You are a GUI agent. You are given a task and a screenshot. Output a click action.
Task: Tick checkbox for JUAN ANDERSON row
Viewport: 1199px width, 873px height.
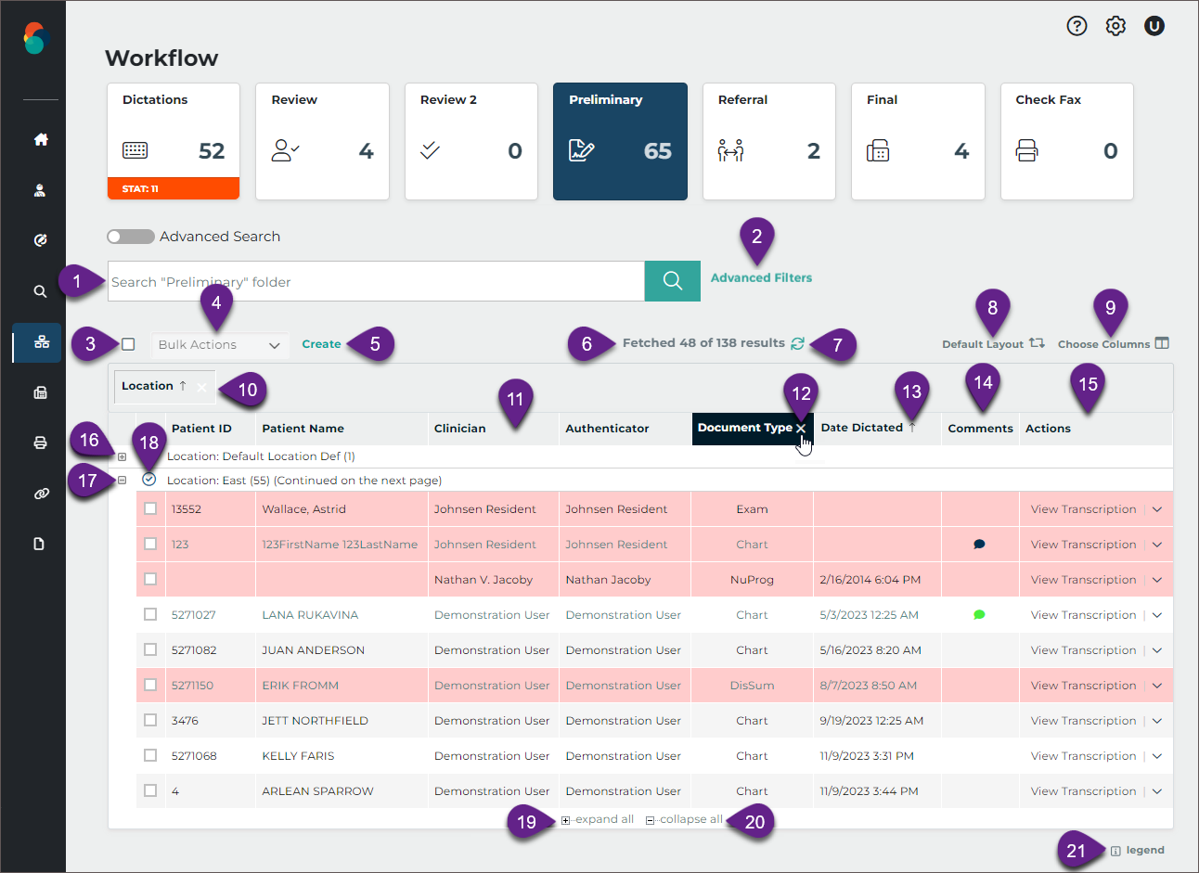point(150,649)
